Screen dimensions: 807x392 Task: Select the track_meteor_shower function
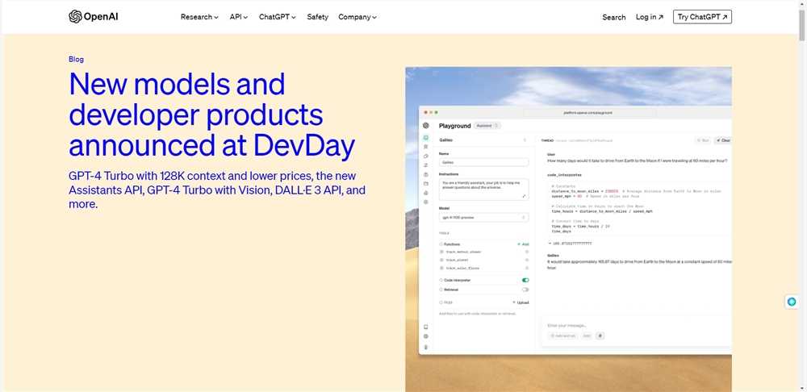(x=463, y=252)
